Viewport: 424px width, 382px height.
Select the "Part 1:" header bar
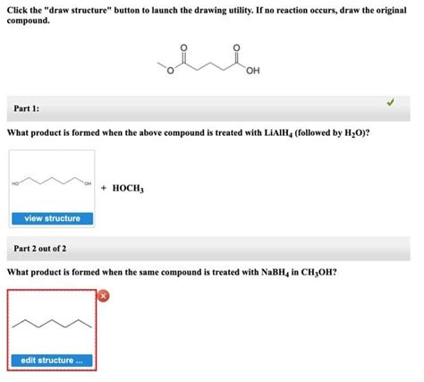coord(208,108)
